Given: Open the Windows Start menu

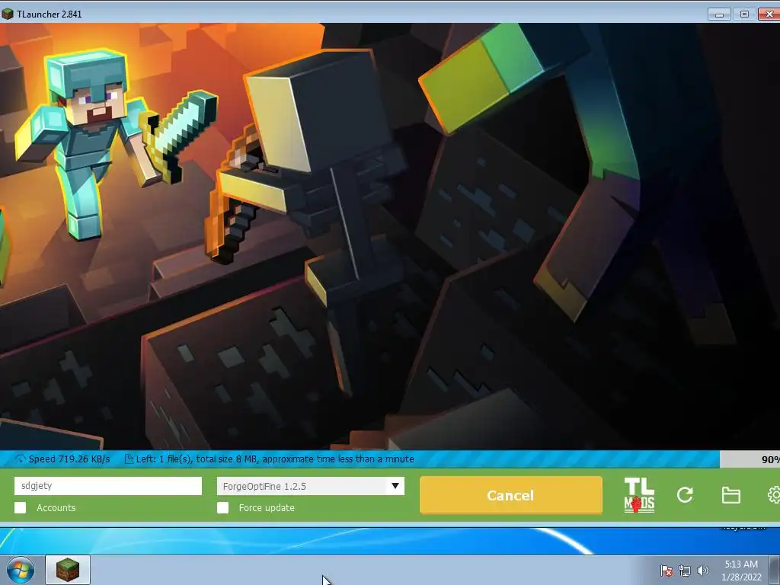Looking at the screenshot, I should [20, 570].
